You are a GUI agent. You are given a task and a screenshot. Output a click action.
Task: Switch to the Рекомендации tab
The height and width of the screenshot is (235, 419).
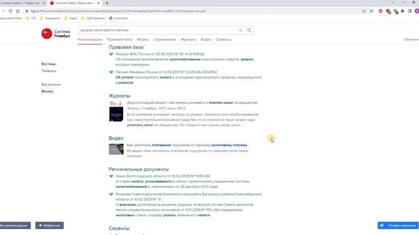coord(90,39)
